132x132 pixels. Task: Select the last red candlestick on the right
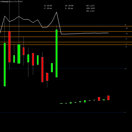(109, 98)
